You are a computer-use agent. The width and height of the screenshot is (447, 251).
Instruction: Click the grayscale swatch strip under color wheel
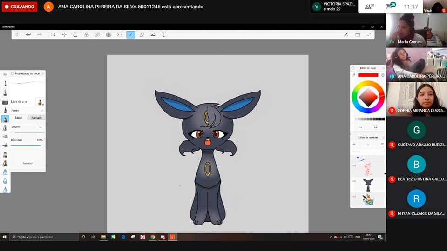pyautogui.click(x=369, y=119)
